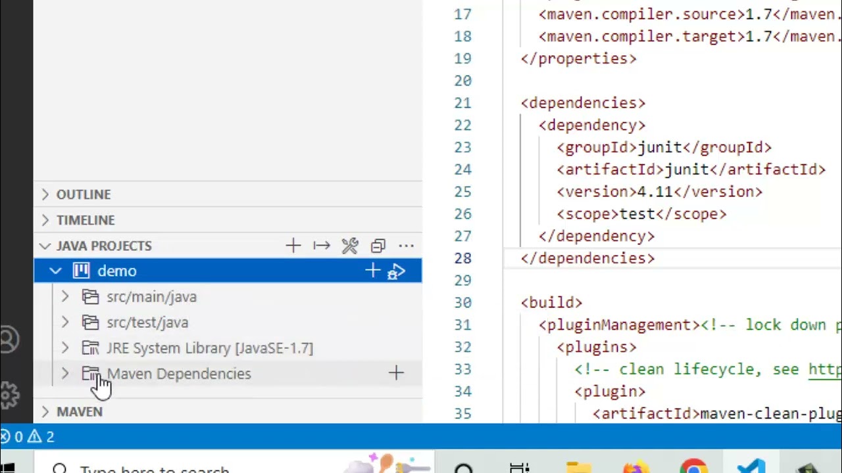Image resolution: width=842 pixels, height=473 pixels.
Task: Click the <plugin> tag on line 34
Action: [610, 392]
